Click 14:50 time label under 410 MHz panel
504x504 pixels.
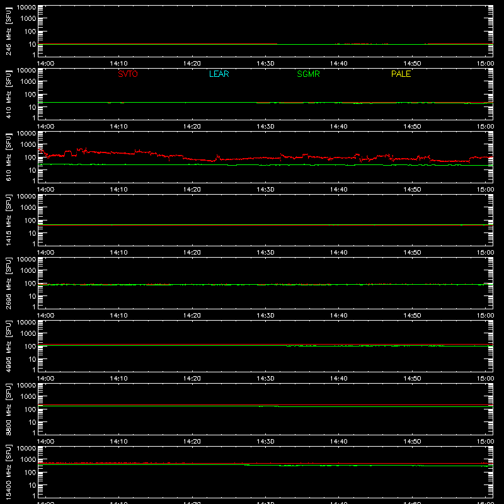coord(412,127)
